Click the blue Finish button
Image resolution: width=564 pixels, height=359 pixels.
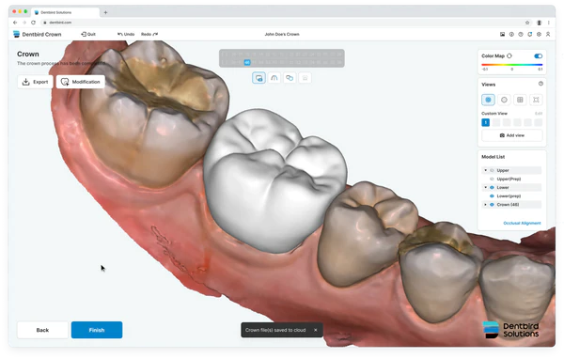97,330
